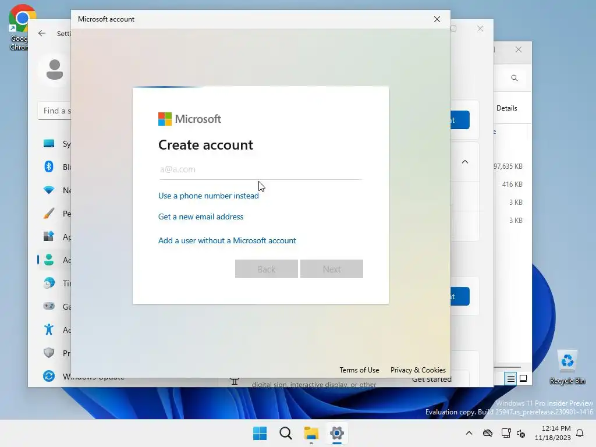This screenshot has height=447, width=596.
Task: Click the OneDrive cloud tray icon
Action: (x=488, y=433)
